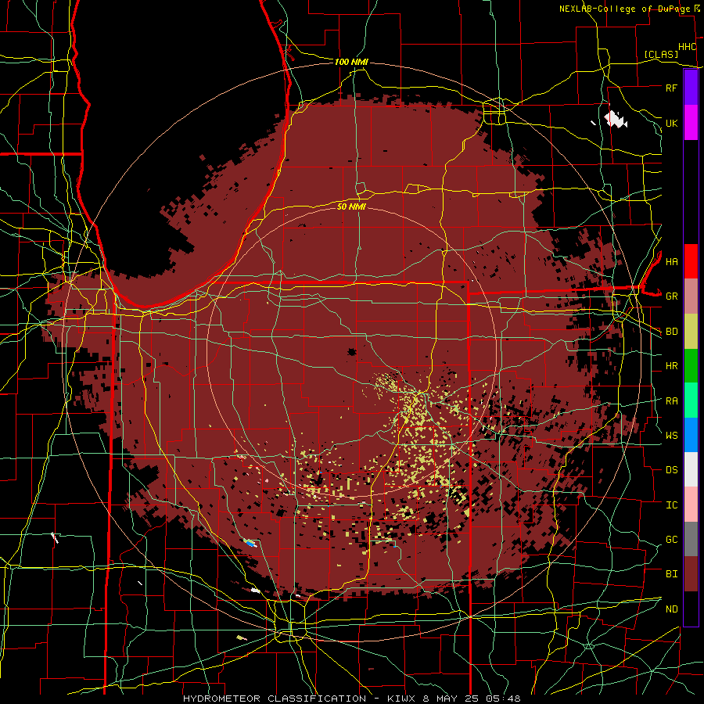Click the DS legend label
Viewport: 704px width, 704px height.
[x=671, y=470]
